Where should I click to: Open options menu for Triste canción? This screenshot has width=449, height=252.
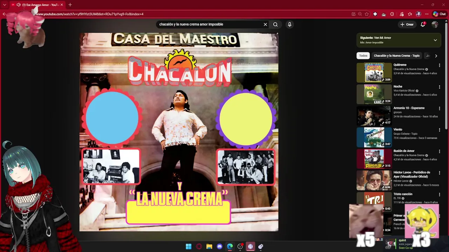click(439, 195)
